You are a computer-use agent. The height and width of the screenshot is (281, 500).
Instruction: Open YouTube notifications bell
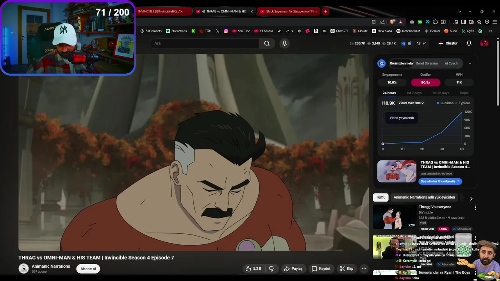pyautogui.click(x=469, y=43)
